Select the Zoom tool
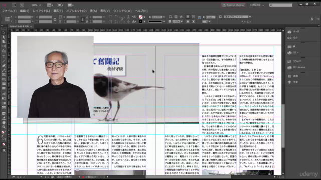 point(4,127)
